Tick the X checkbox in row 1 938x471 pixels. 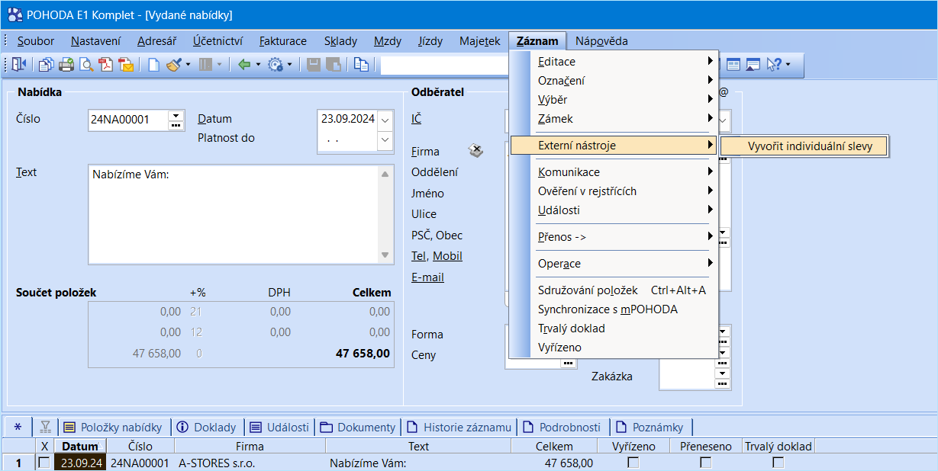pos(44,463)
